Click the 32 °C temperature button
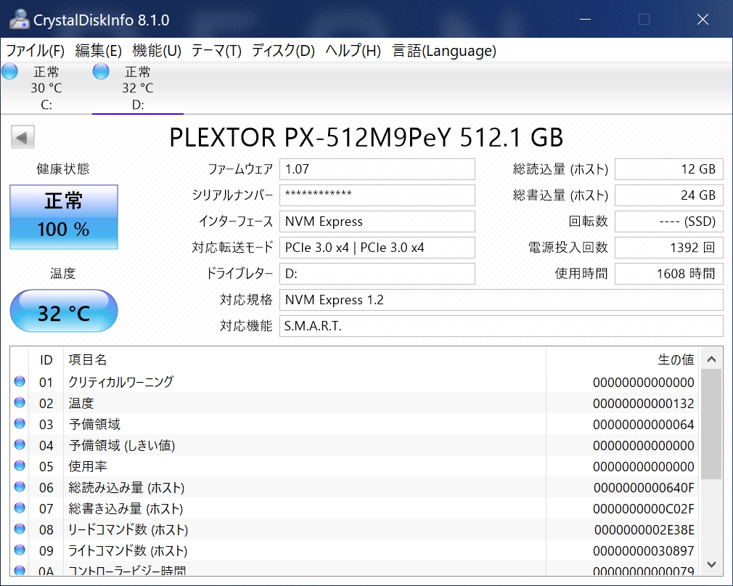 tap(63, 312)
